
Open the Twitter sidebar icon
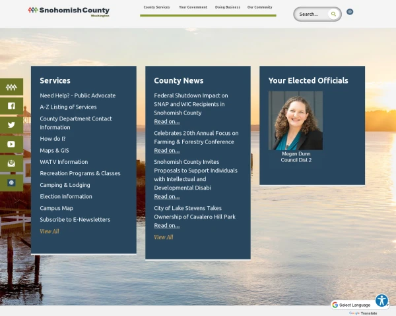pos(11,125)
